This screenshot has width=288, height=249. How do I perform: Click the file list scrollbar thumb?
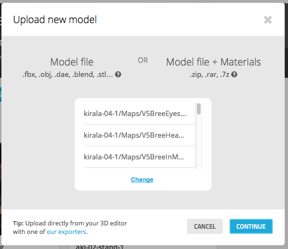[x=199, y=109]
